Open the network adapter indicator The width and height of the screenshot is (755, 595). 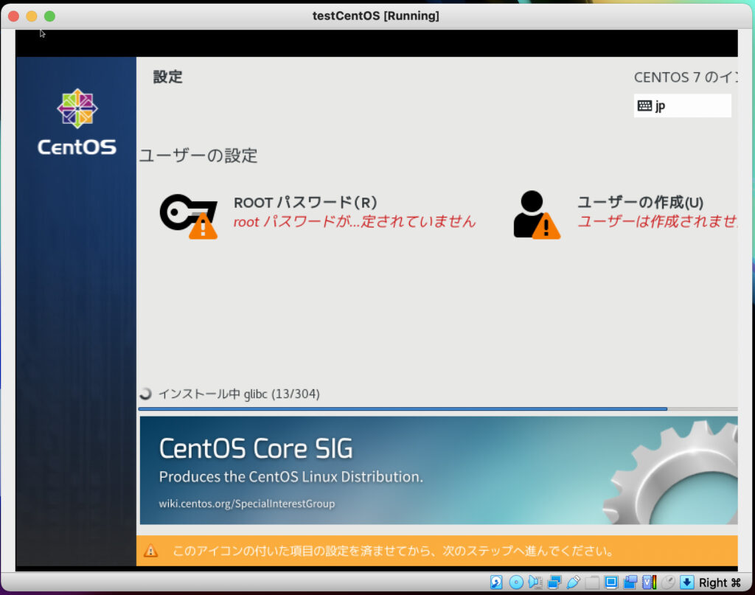click(x=554, y=582)
